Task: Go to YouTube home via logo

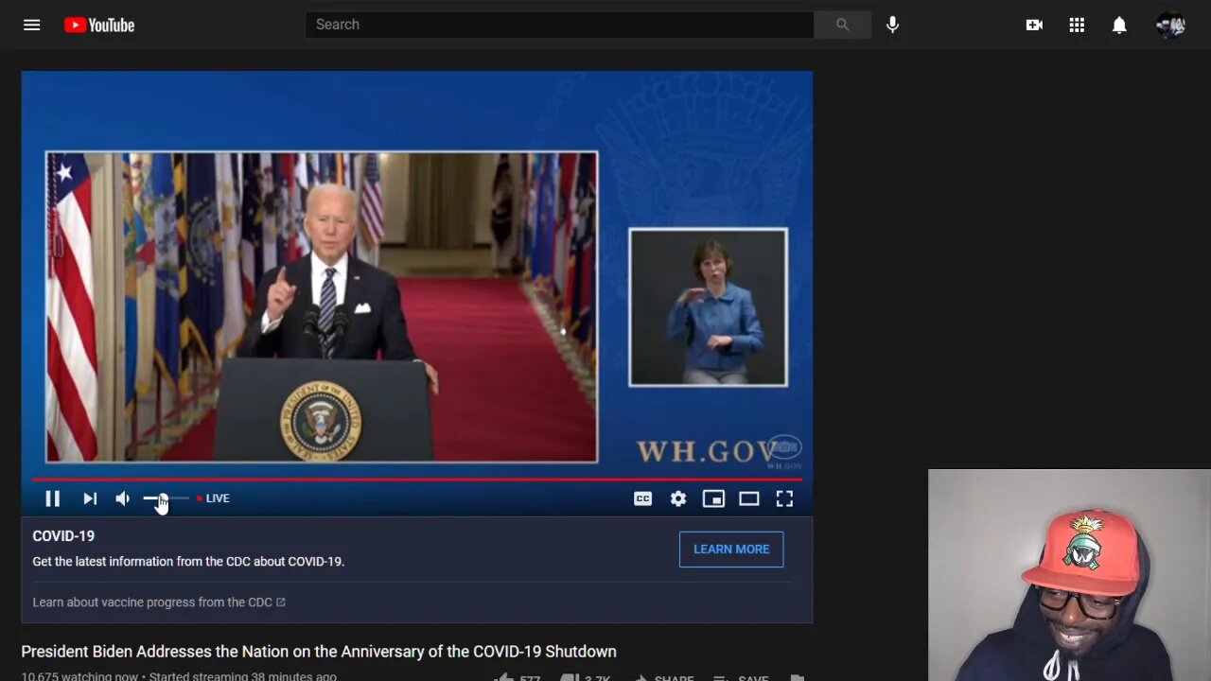Action: coord(99,25)
